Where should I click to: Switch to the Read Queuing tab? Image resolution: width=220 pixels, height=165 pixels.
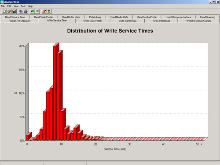(208, 17)
